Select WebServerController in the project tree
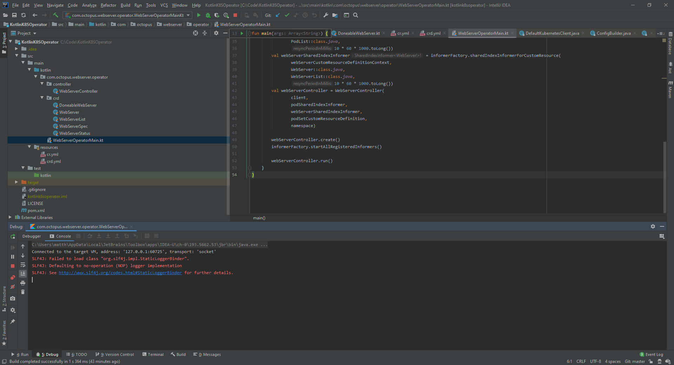Screen dimensions: 674x365 click(78, 91)
